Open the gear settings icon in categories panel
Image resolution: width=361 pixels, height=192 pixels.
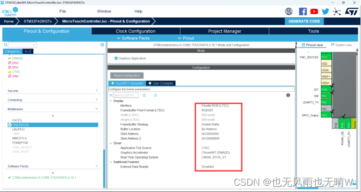click(102, 45)
